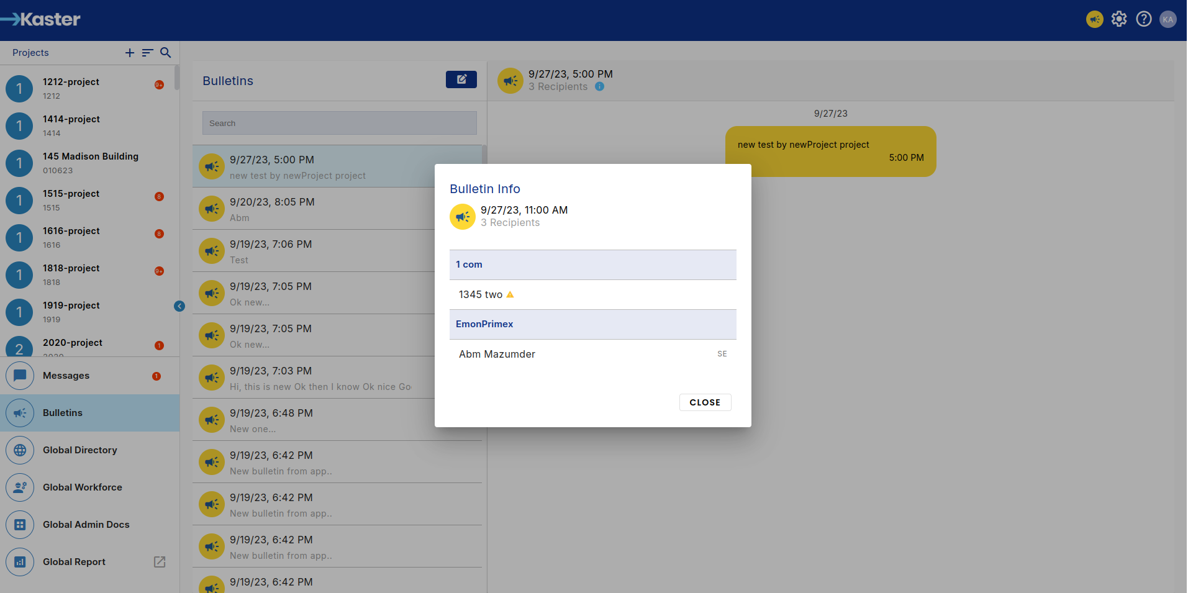
Task: Select the 145 Madison Building project
Action: [90, 163]
